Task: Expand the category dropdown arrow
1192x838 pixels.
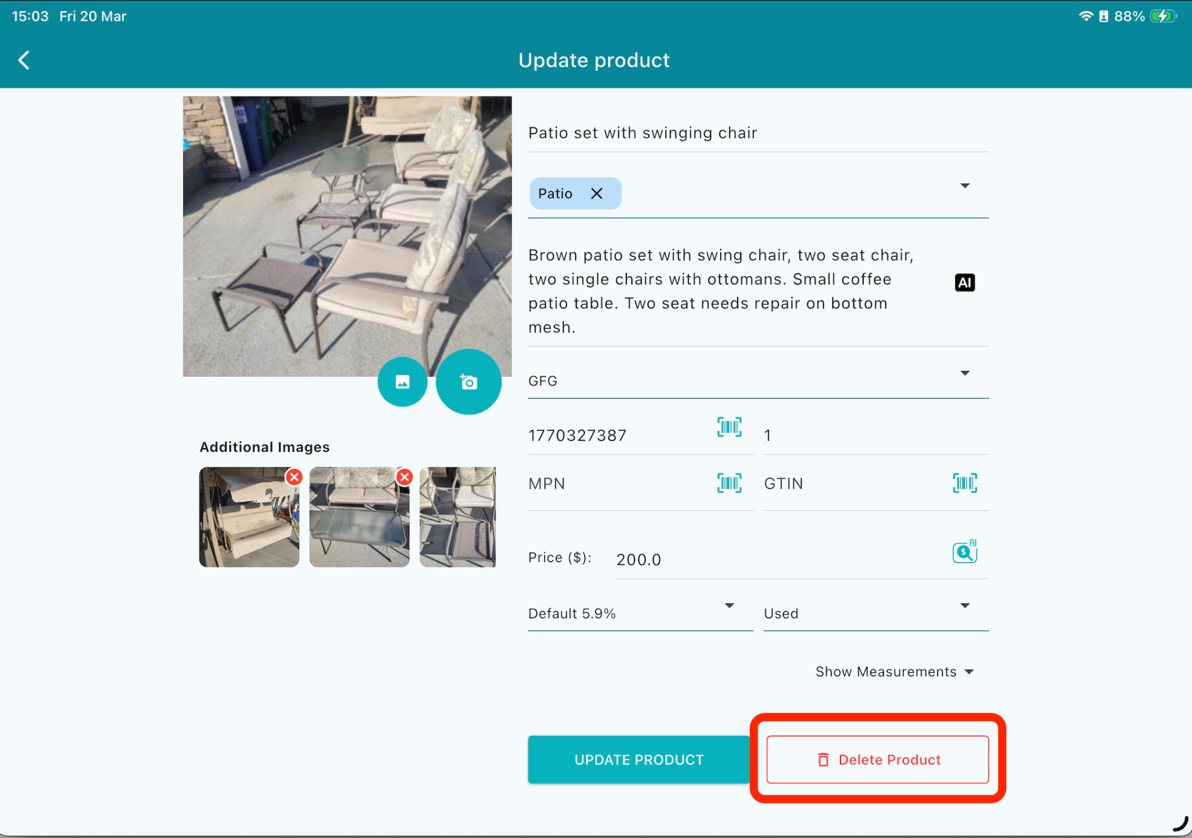Action: click(x=964, y=186)
